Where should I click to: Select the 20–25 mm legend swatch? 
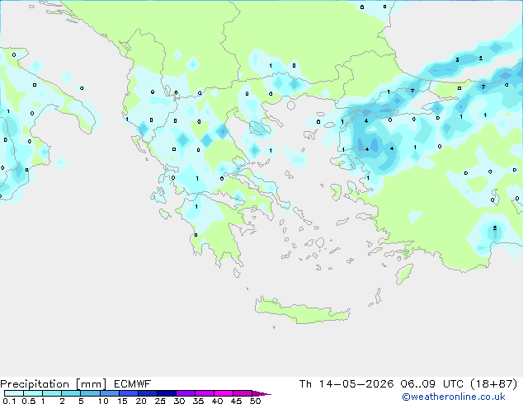click(x=147, y=393)
